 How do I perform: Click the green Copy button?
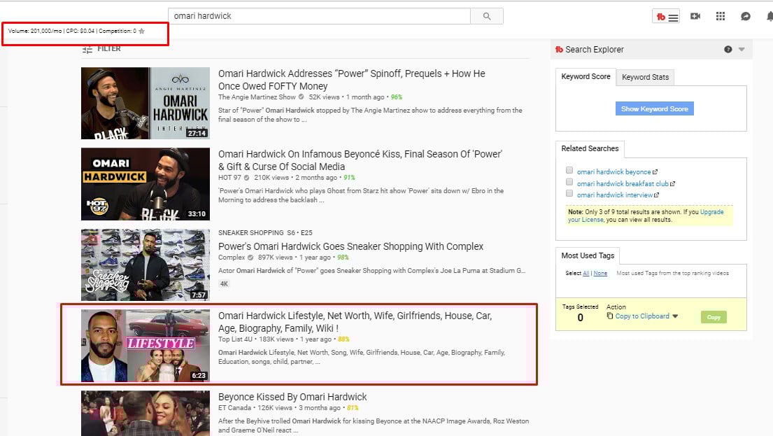[714, 317]
